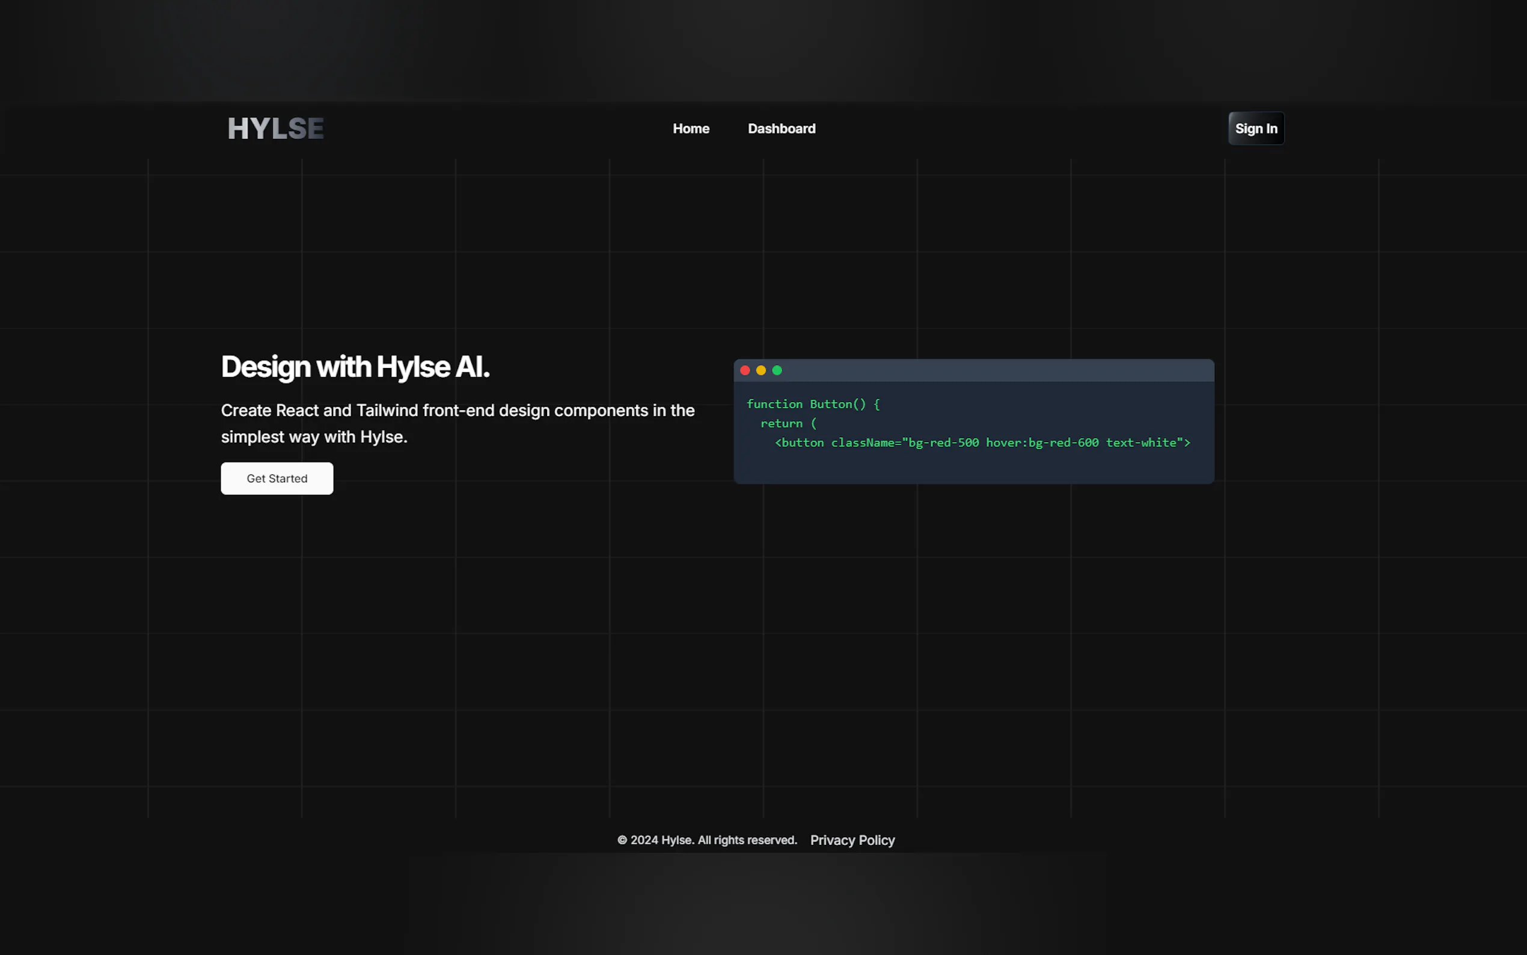Click the green dot in code window
This screenshot has height=955, width=1527.
point(777,371)
